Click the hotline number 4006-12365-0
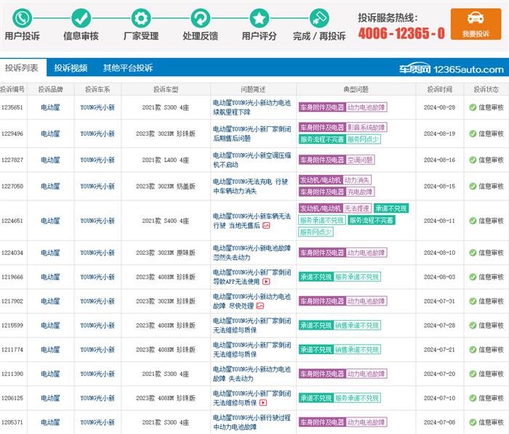 [x=401, y=33]
